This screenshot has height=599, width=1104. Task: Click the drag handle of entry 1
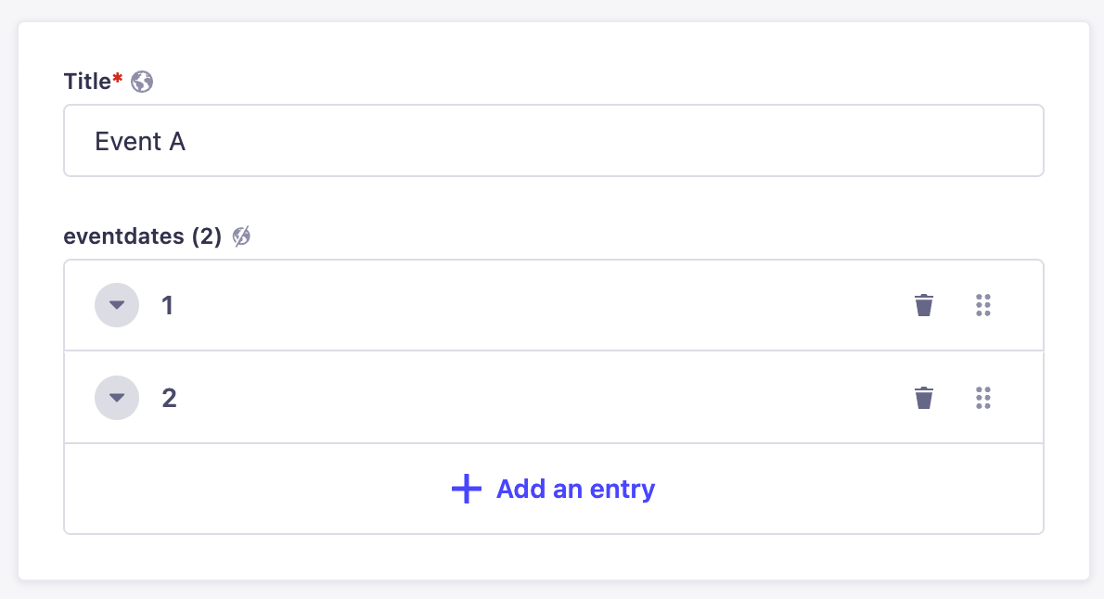(x=983, y=305)
